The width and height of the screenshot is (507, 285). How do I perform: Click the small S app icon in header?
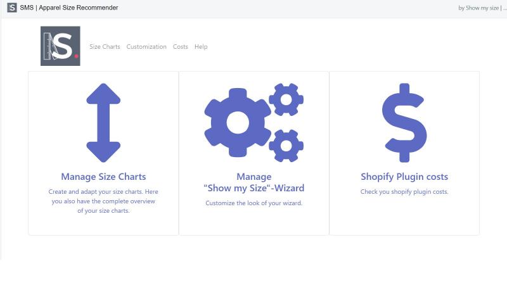tap(12, 8)
